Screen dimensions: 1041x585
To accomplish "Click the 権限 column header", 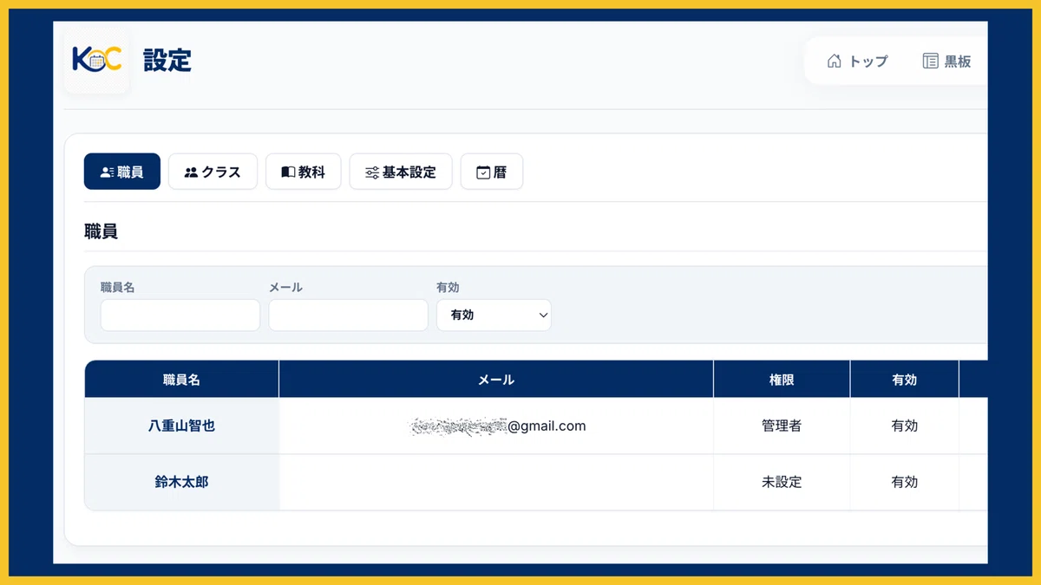I will 782,380.
